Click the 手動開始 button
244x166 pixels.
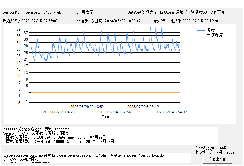(x=217, y=159)
